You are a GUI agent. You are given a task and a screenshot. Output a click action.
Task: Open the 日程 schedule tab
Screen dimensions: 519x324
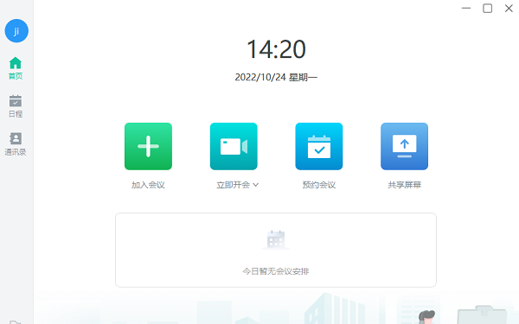pyautogui.click(x=16, y=106)
